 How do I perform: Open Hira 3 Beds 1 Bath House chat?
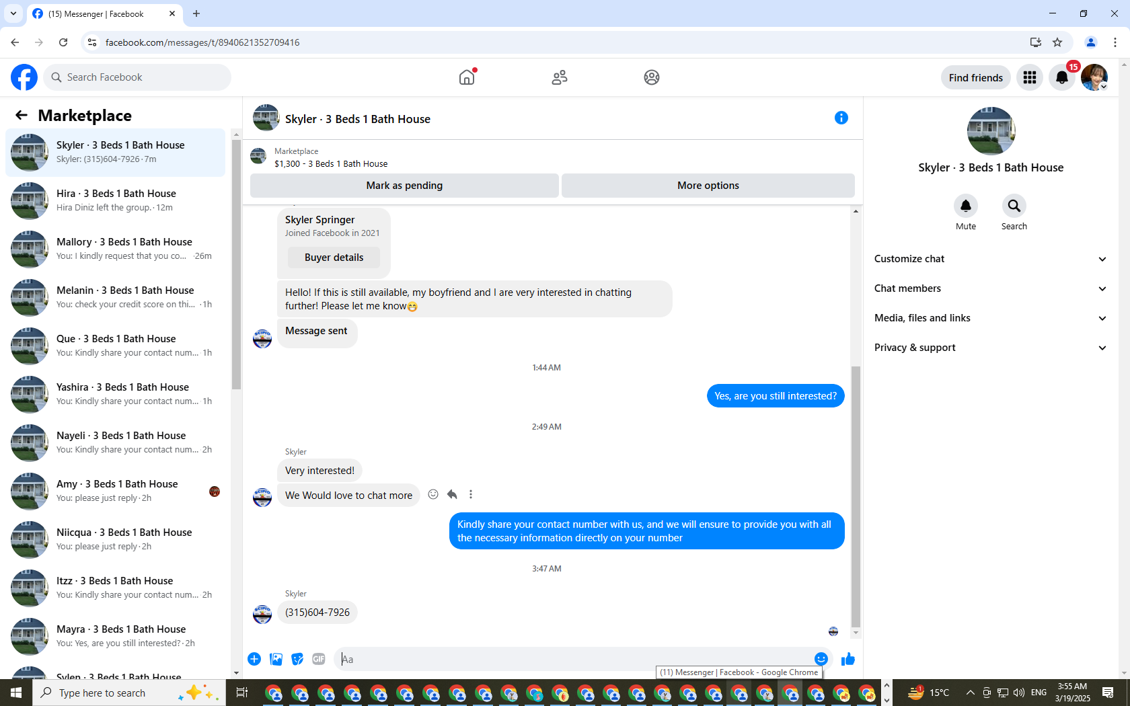[116, 201]
